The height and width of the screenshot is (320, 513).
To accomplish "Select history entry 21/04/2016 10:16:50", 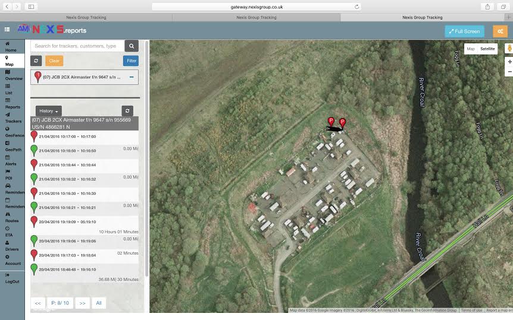I will point(85,151).
